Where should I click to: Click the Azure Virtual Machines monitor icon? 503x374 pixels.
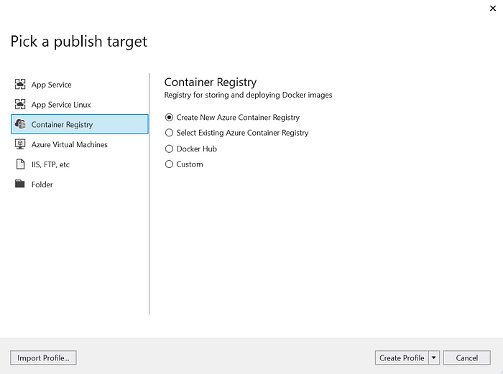[x=20, y=144]
